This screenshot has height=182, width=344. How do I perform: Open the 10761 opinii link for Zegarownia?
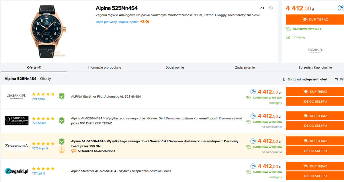pos(40,148)
